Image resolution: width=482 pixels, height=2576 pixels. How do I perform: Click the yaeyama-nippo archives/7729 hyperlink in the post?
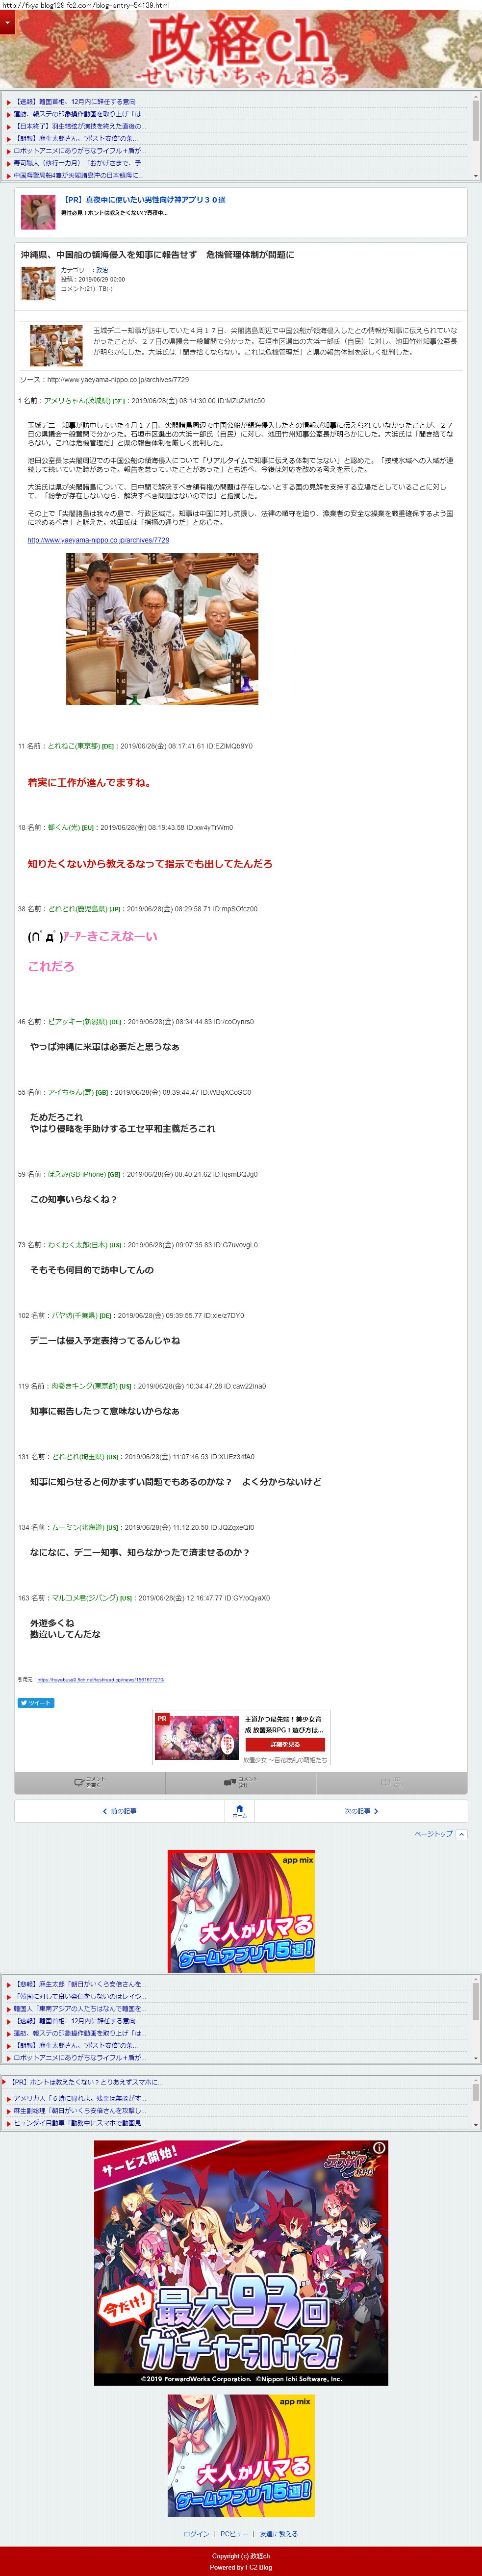tap(98, 540)
